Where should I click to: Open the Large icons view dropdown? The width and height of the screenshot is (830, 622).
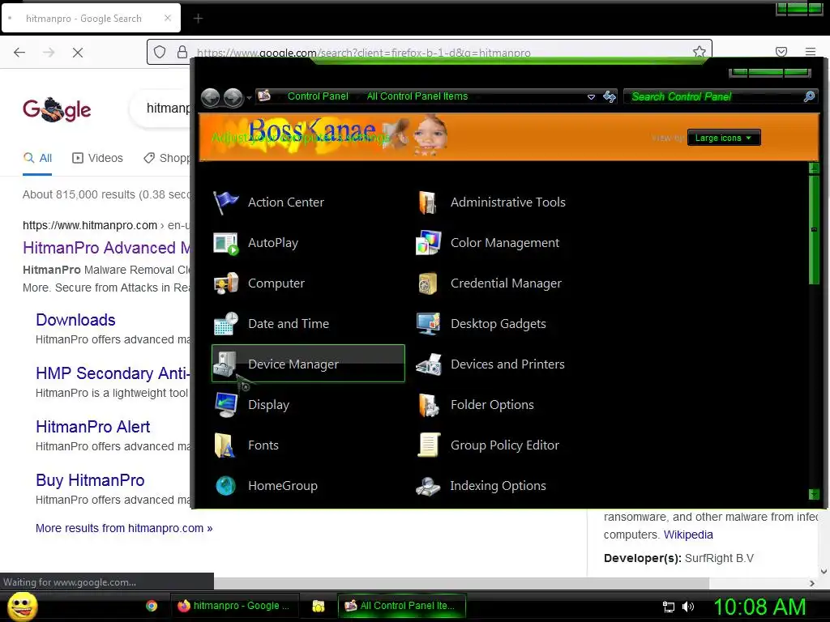point(723,138)
